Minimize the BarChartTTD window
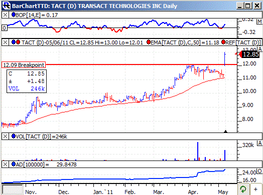The width and height of the screenshot is (263, 195). (240, 6)
